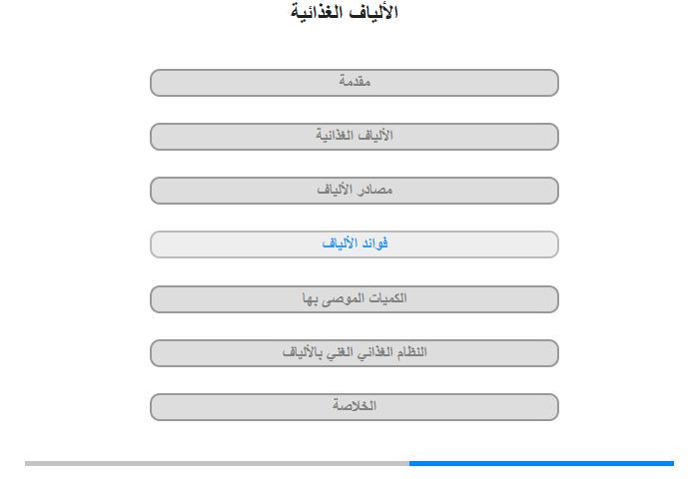Pick the blue-text fiber benefits button
The width and height of the screenshot is (699, 479).
354,244
